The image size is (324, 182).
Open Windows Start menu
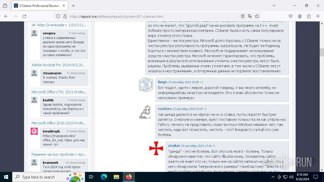[6, 177]
